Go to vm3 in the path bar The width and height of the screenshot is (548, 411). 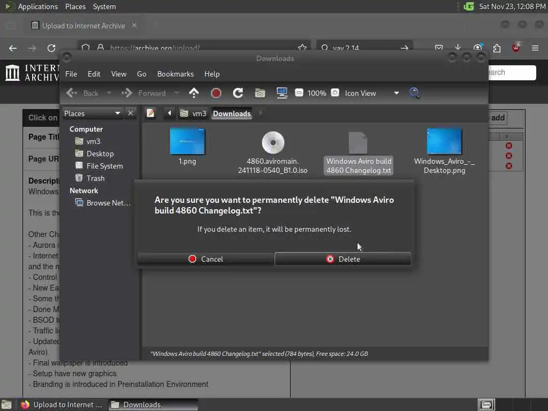[193, 113]
